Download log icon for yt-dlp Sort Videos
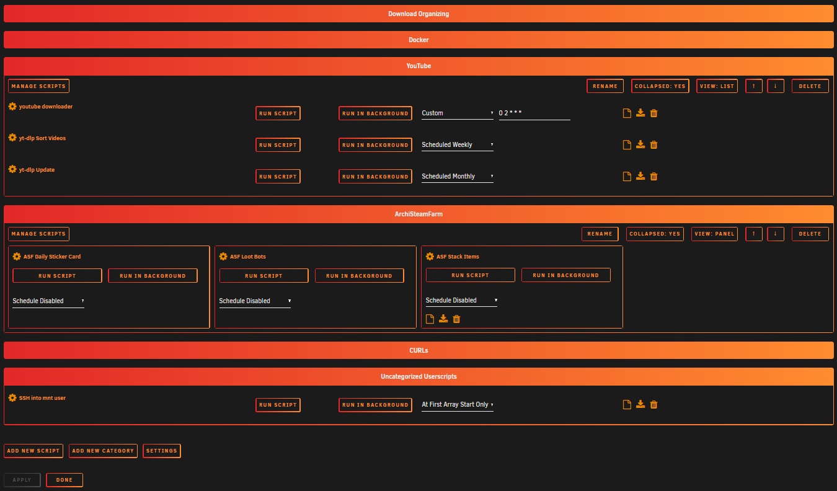Image resolution: width=837 pixels, height=491 pixels. 640,144
